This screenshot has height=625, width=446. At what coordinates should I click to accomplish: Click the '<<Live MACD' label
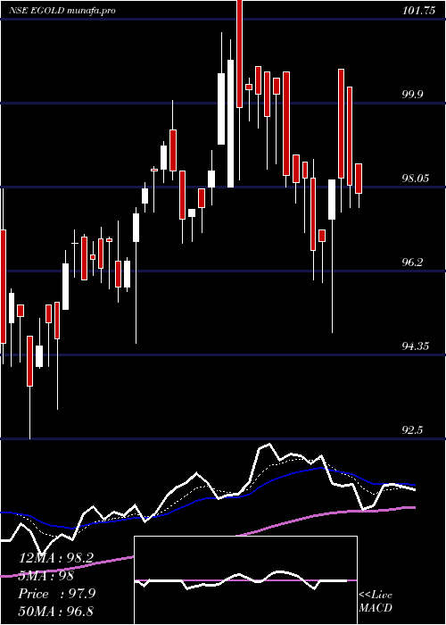coord(376,602)
